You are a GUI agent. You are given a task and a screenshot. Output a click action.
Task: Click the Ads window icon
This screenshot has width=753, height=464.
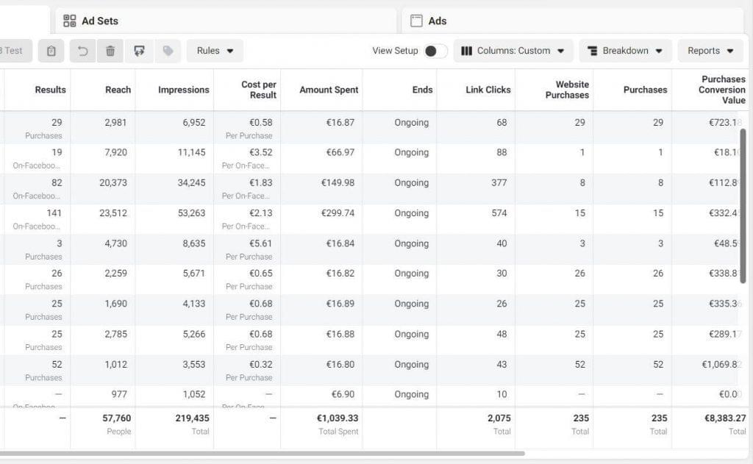416,21
